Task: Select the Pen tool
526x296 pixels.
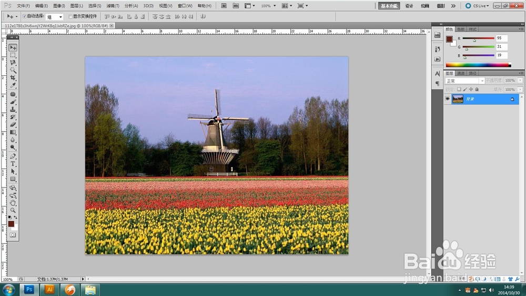Action: 13,156
